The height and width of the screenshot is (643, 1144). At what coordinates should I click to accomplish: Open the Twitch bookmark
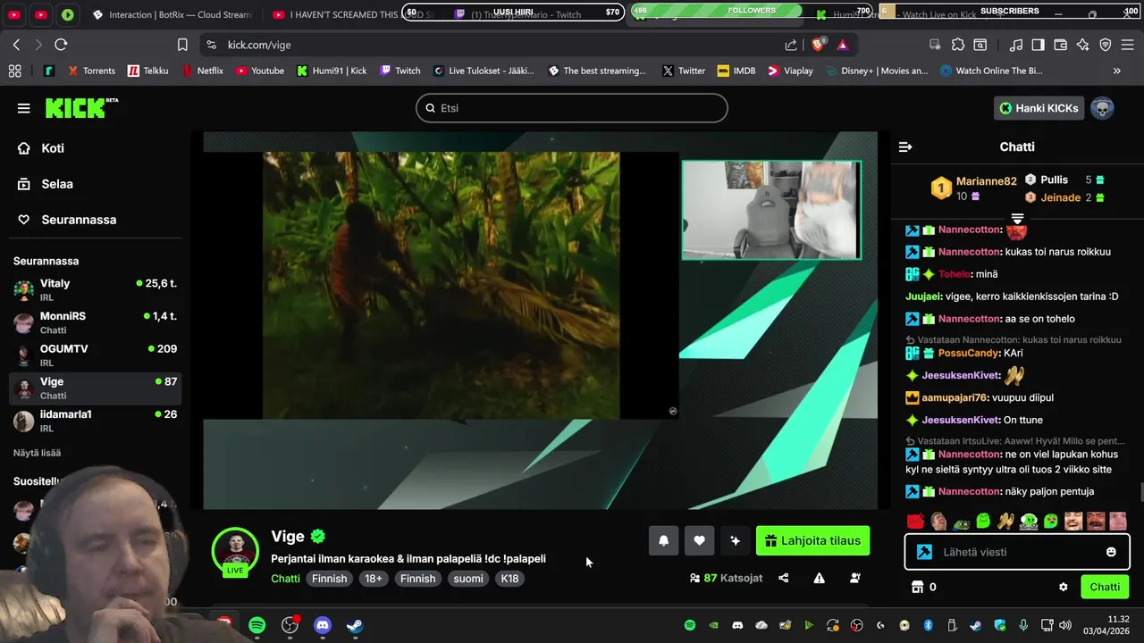pos(400,71)
